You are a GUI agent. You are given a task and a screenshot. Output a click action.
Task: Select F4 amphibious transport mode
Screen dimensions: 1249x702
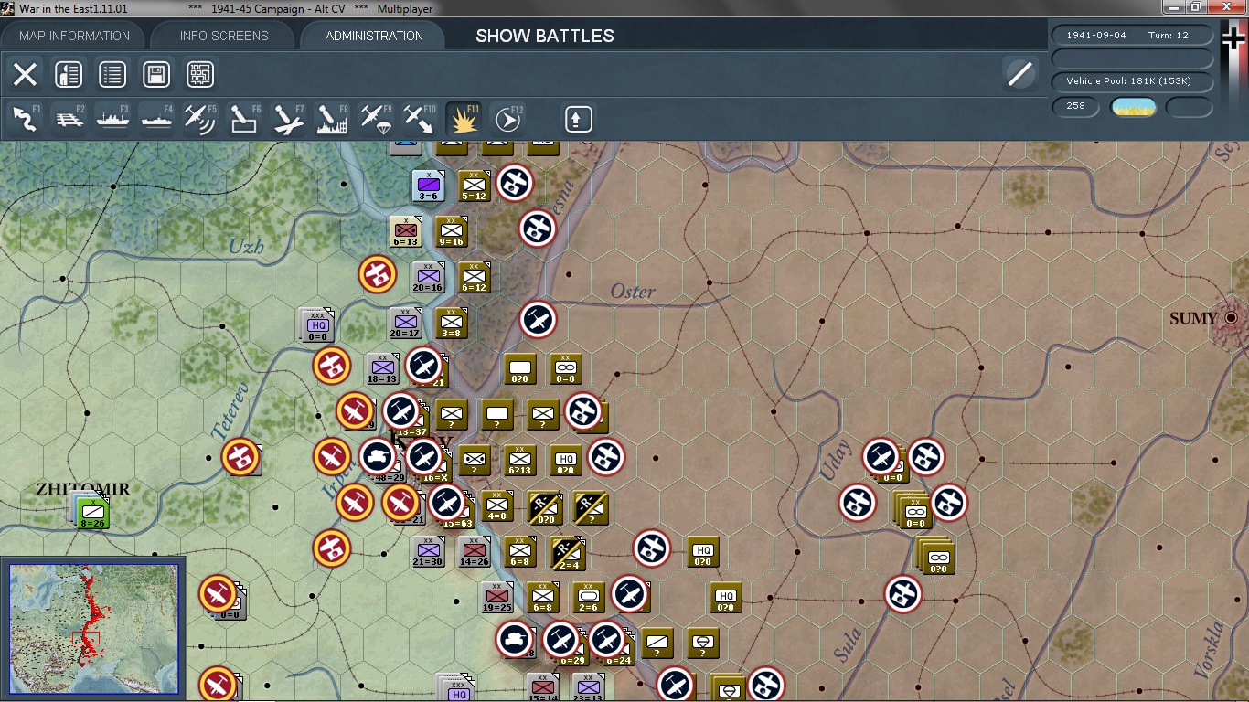[157, 119]
